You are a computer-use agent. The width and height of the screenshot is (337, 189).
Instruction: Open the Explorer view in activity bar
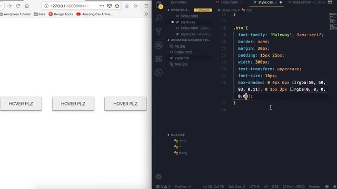pos(159,4)
